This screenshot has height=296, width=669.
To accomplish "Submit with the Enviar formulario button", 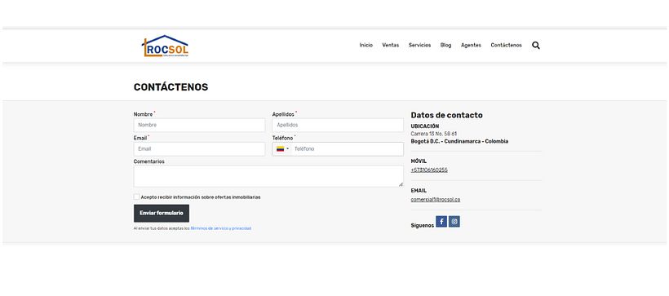I will coord(162,214).
